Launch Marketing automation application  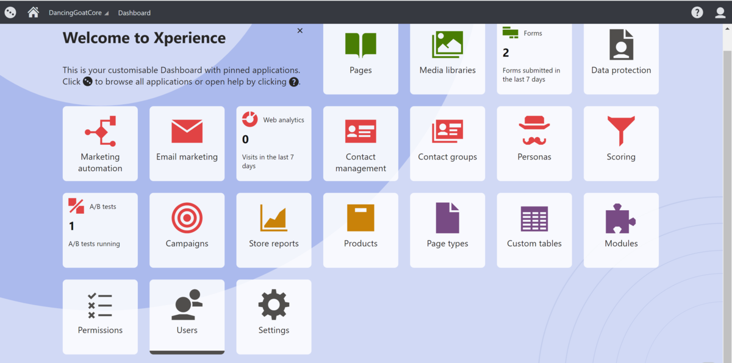(100, 144)
